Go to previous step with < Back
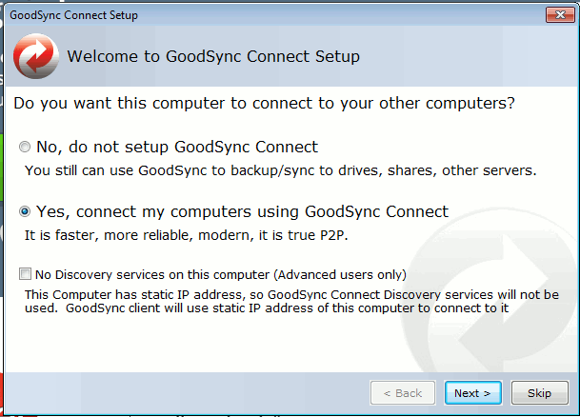 [403, 393]
